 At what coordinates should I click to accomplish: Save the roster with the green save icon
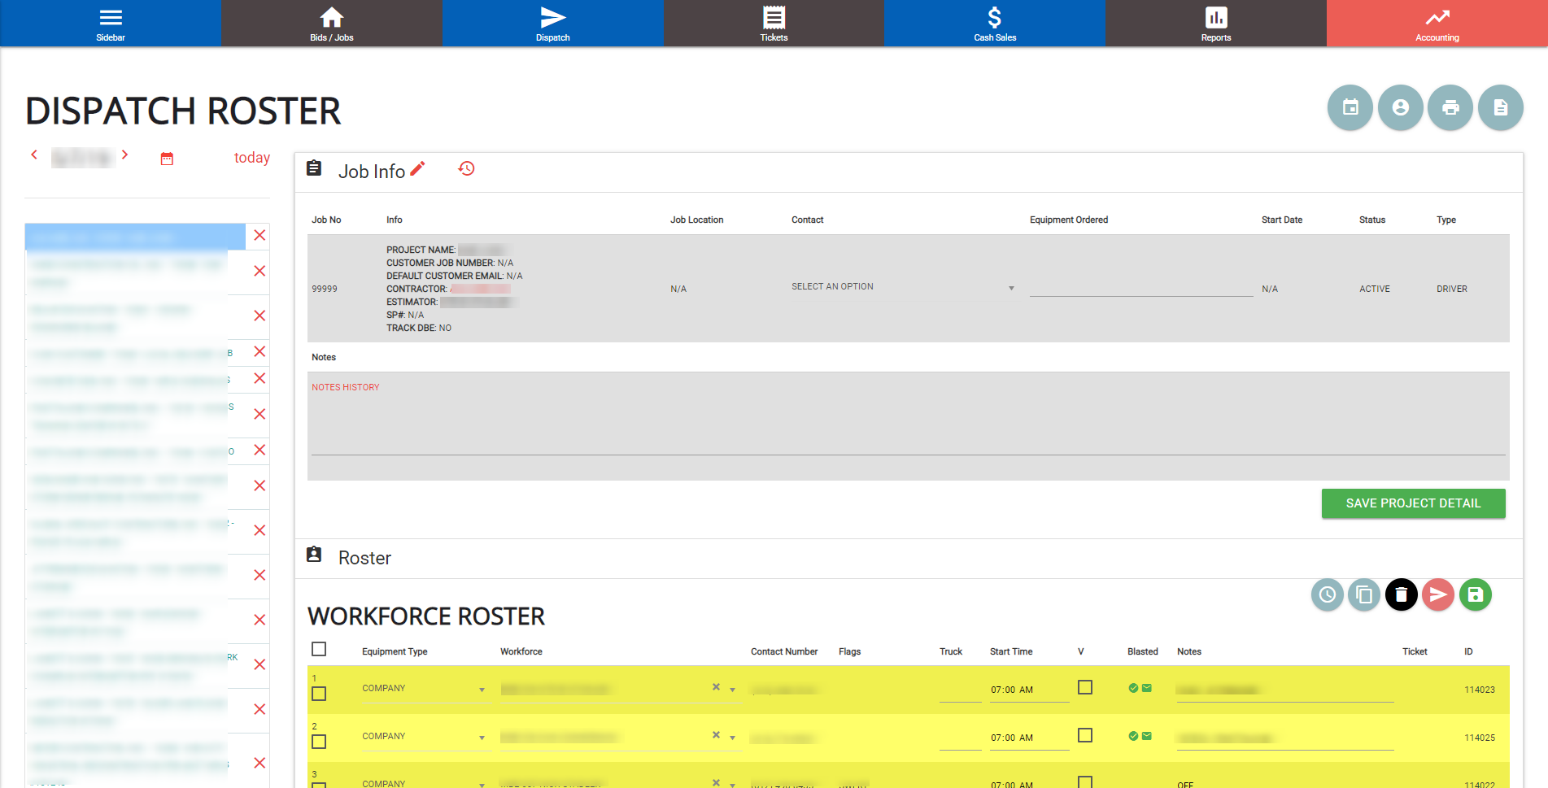pos(1475,594)
